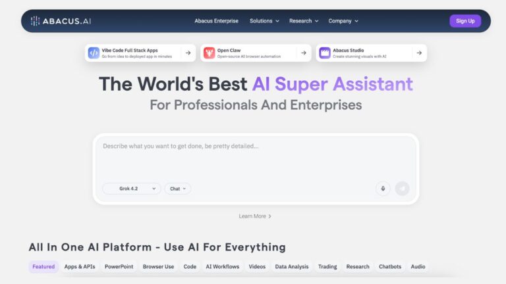Select the PowerPoint tab
The width and height of the screenshot is (506, 284).
[119, 267]
